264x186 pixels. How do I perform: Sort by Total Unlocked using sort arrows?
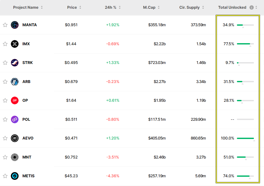[x=256, y=7]
